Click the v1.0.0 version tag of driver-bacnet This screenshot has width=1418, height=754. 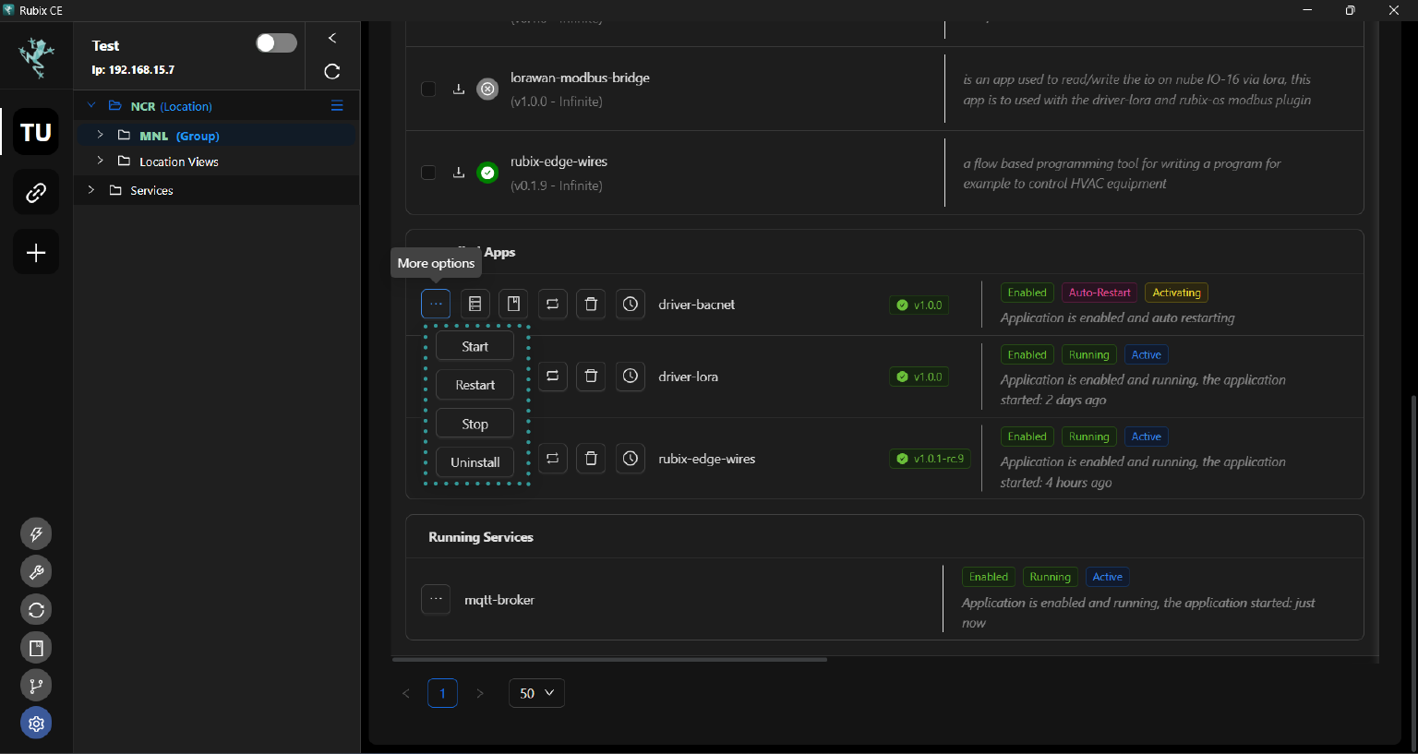[919, 305]
